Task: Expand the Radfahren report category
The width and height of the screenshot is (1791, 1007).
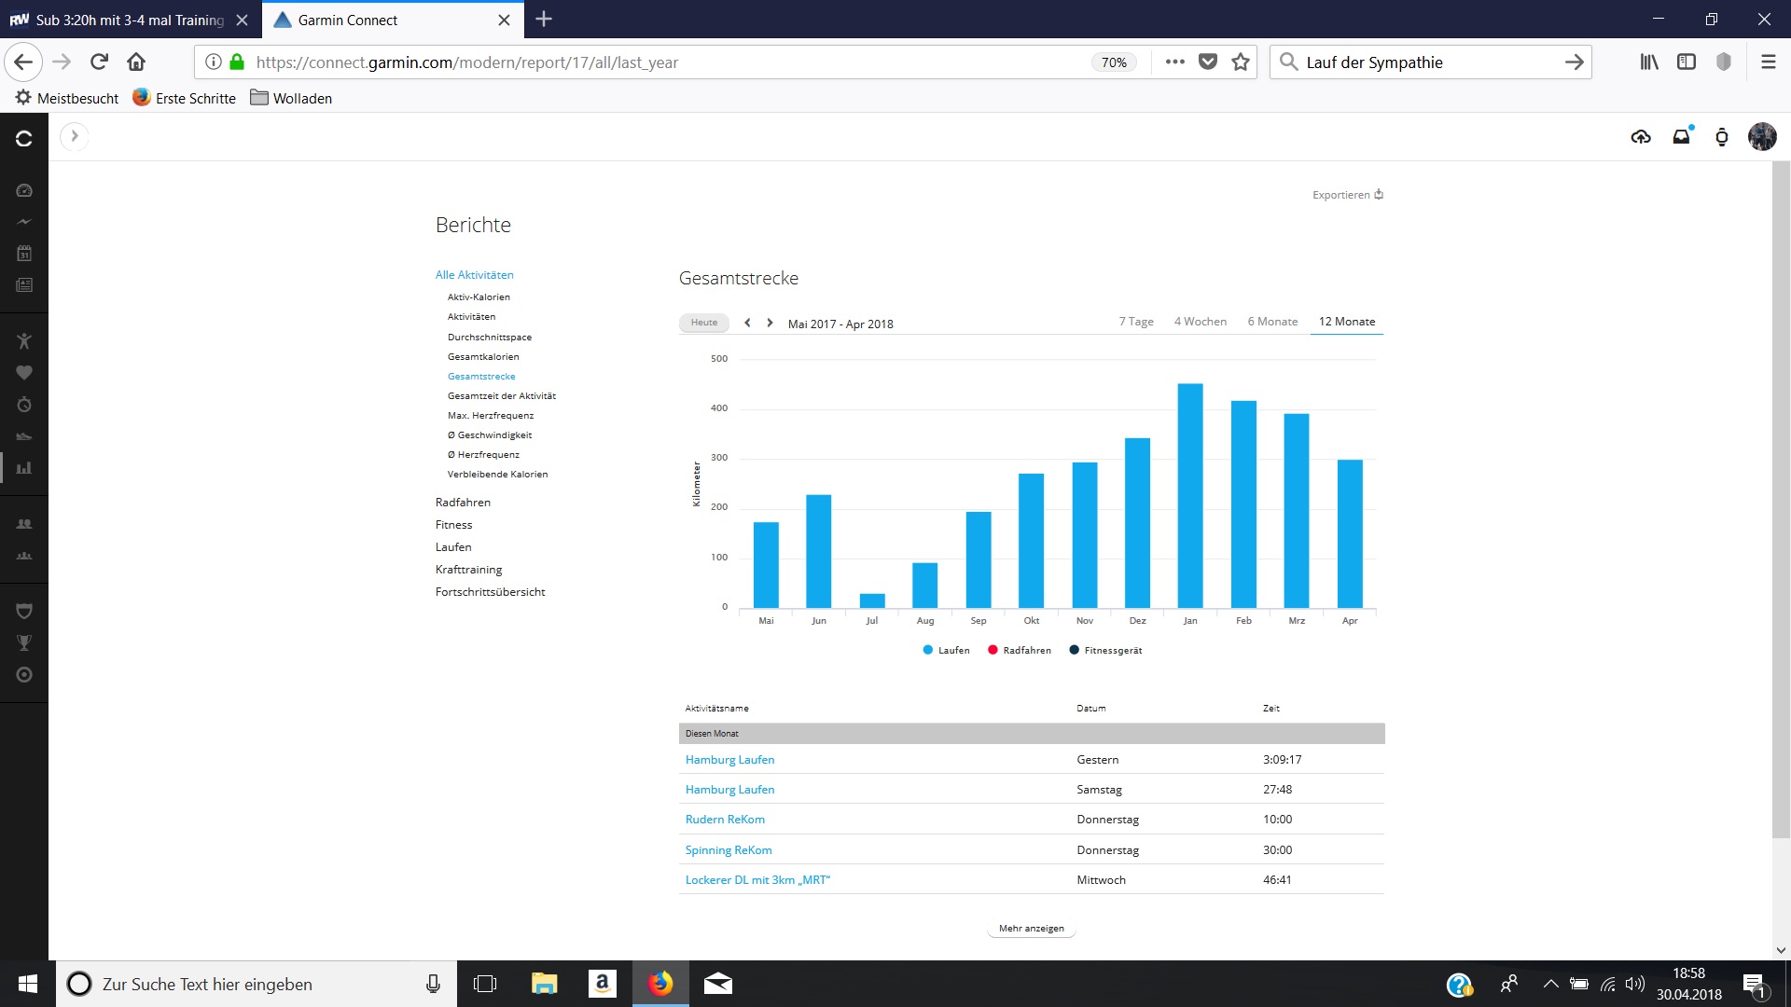Action: 463,502
